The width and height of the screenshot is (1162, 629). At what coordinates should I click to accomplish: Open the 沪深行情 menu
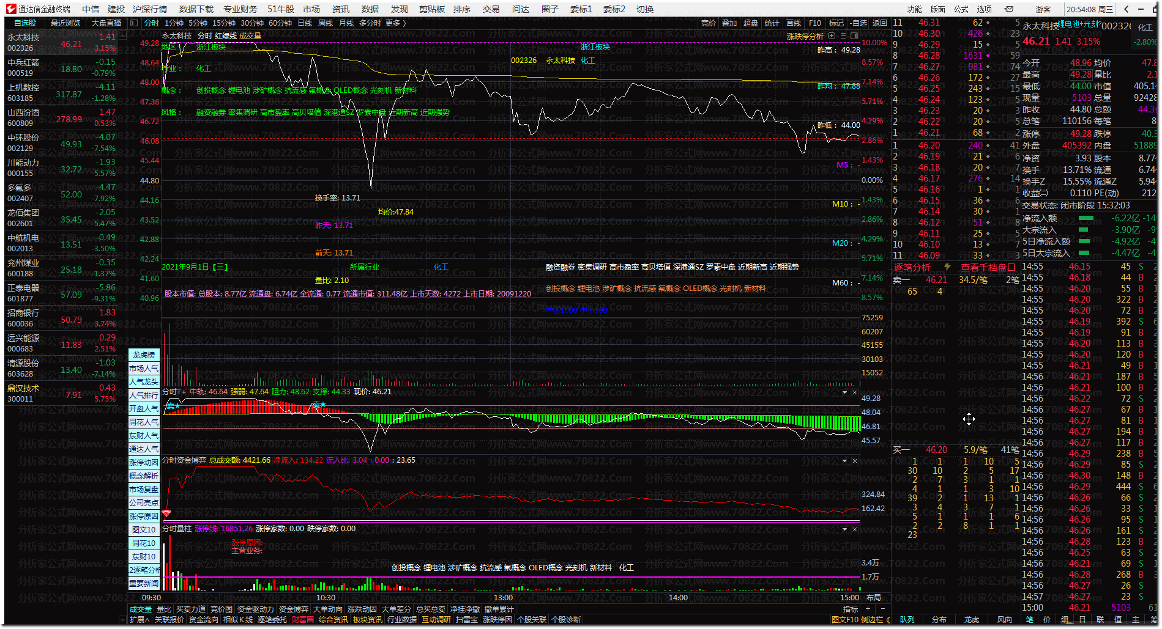(x=150, y=9)
